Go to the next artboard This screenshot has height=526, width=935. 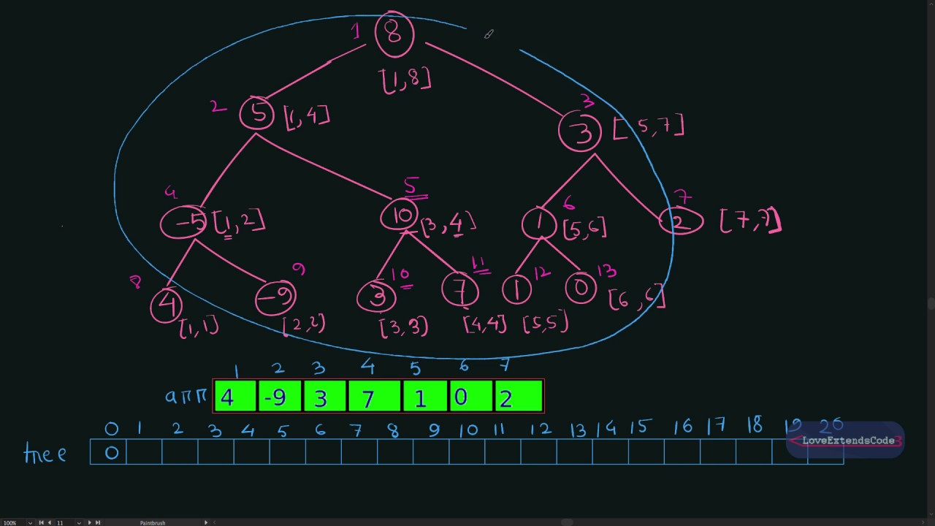pyautogui.click(x=89, y=523)
